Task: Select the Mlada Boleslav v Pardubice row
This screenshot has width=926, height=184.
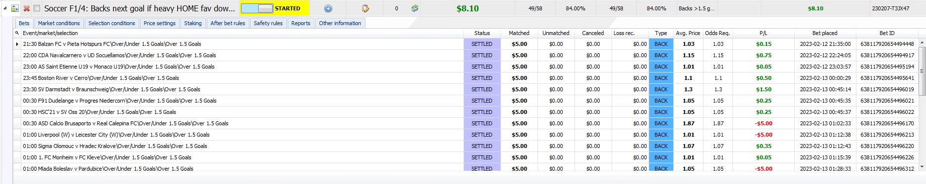Action: point(466,168)
